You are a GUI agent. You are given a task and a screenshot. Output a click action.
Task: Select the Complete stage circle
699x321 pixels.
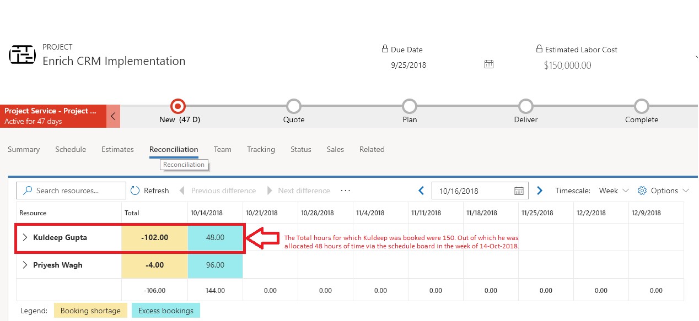(641, 106)
